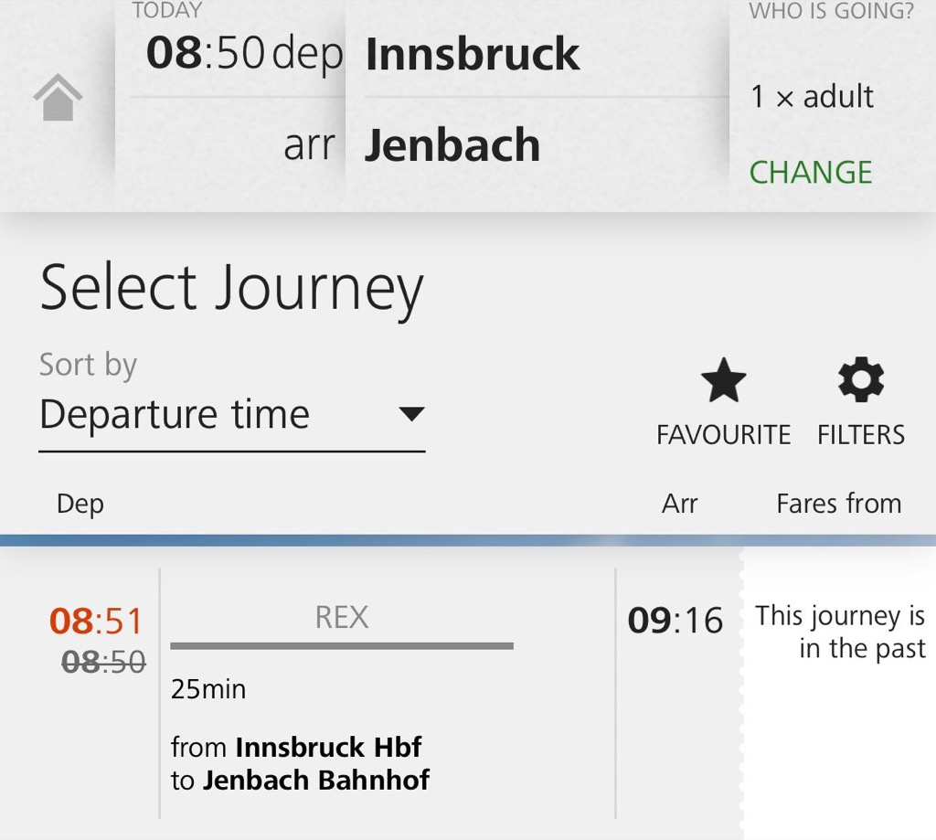936x840 pixels.
Task: Open the Sort by dropdown arrow
Action: coord(412,415)
